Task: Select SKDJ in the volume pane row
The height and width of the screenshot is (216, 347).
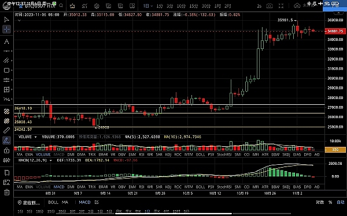Action: click(286, 154)
